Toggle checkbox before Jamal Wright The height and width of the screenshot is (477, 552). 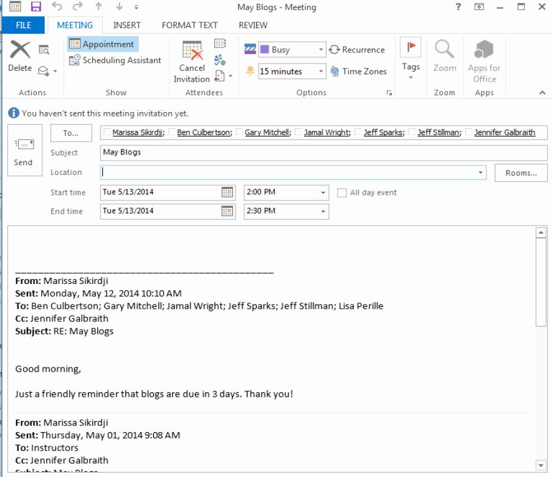coord(298,132)
